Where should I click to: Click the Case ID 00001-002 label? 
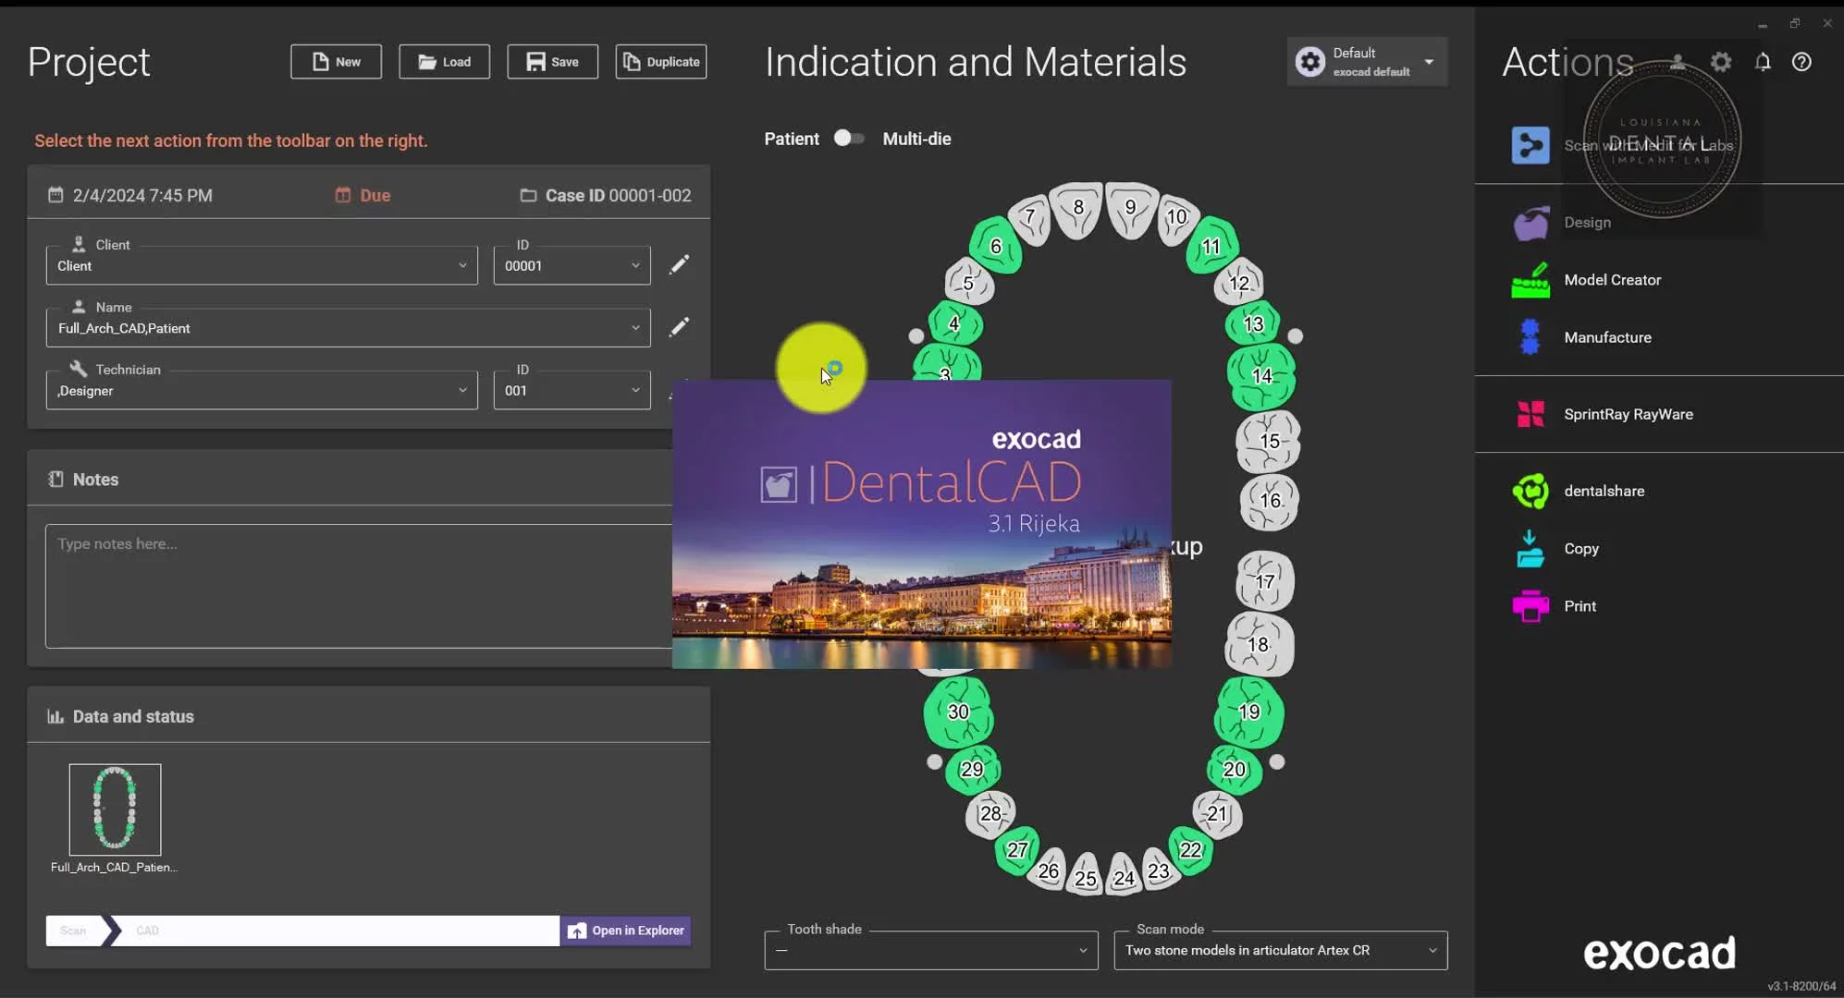[618, 195]
